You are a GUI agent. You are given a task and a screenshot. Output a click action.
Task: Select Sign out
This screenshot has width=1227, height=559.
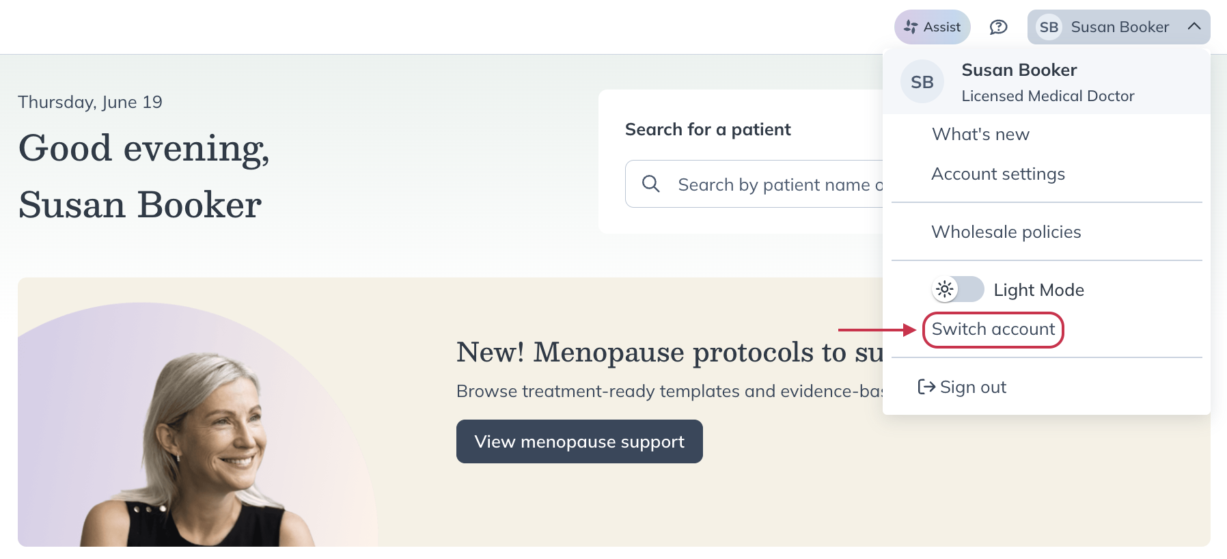coord(973,387)
